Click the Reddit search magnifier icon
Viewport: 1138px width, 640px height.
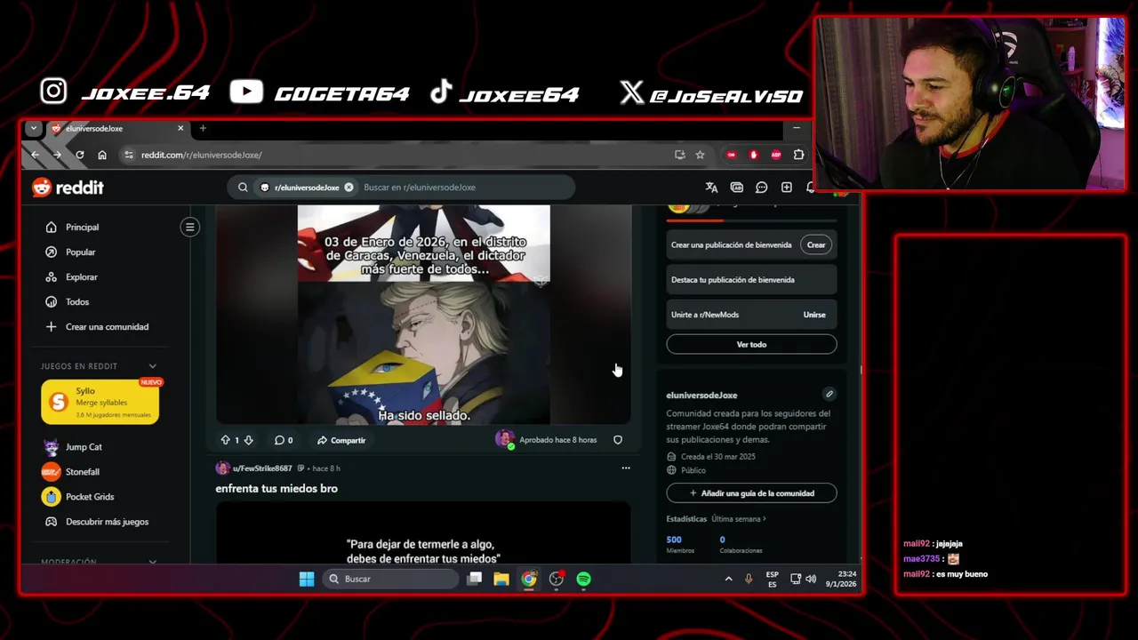tap(243, 188)
